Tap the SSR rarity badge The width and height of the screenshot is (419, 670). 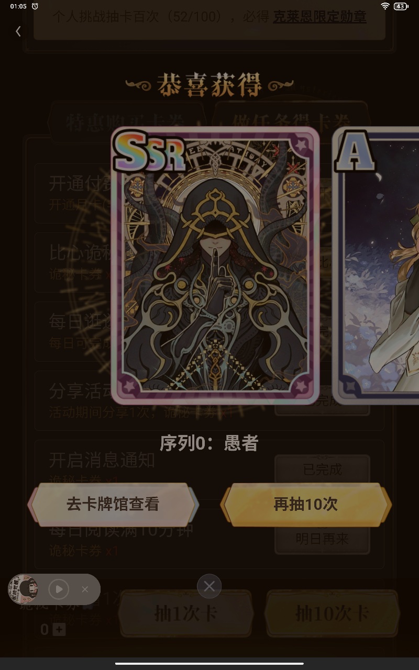149,152
